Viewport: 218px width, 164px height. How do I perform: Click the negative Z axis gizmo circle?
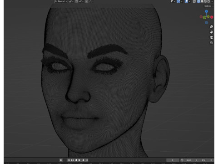[x=206, y=23]
